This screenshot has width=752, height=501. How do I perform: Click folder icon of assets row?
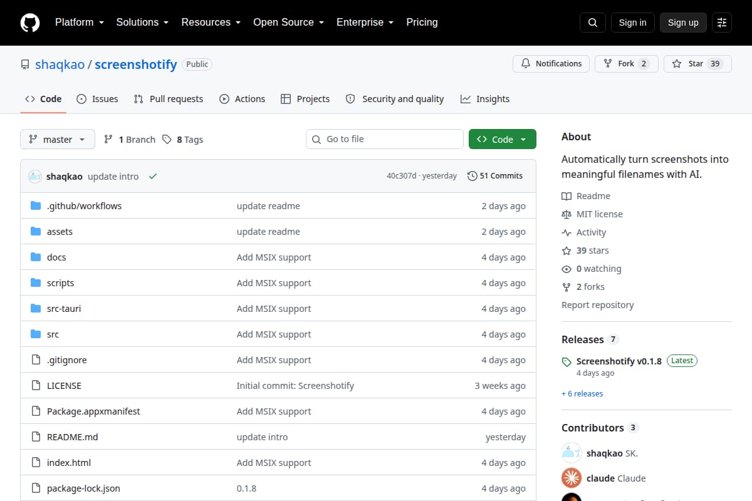pyautogui.click(x=36, y=232)
